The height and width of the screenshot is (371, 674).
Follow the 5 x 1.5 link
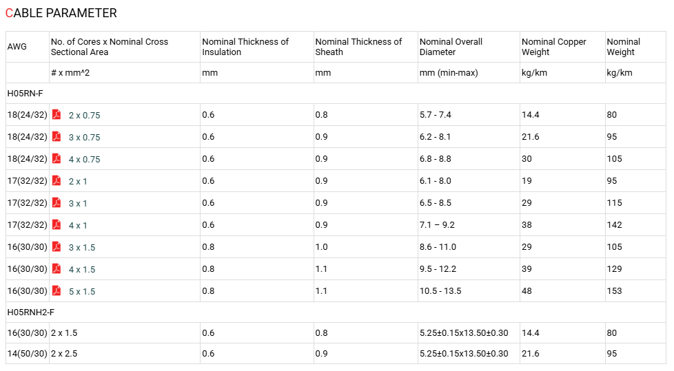82,292
